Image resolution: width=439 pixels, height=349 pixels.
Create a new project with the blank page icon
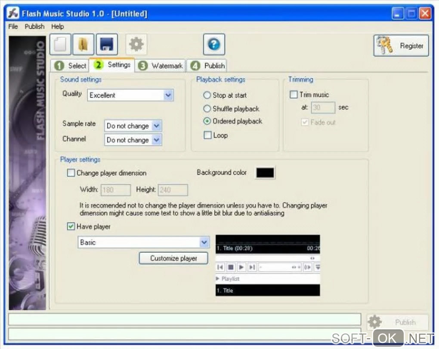(61, 44)
